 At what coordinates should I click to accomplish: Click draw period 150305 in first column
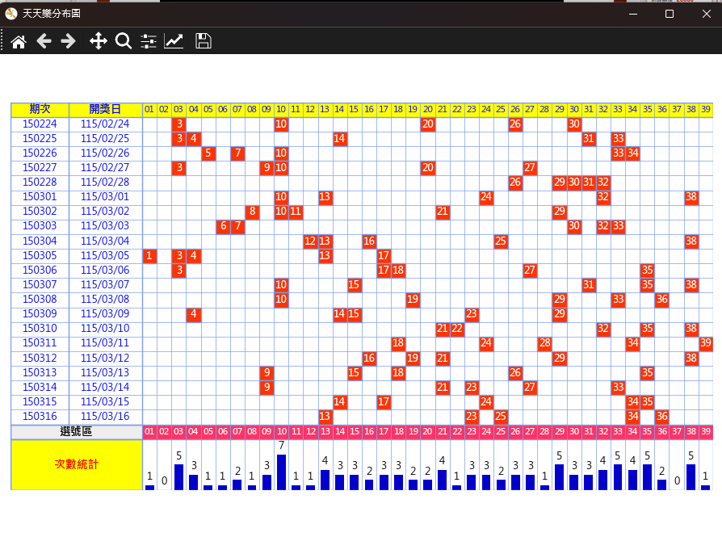tap(40, 256)
